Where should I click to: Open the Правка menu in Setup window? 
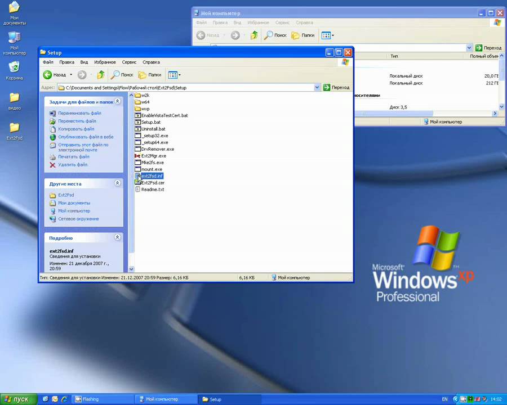click(x=66, y=62)
